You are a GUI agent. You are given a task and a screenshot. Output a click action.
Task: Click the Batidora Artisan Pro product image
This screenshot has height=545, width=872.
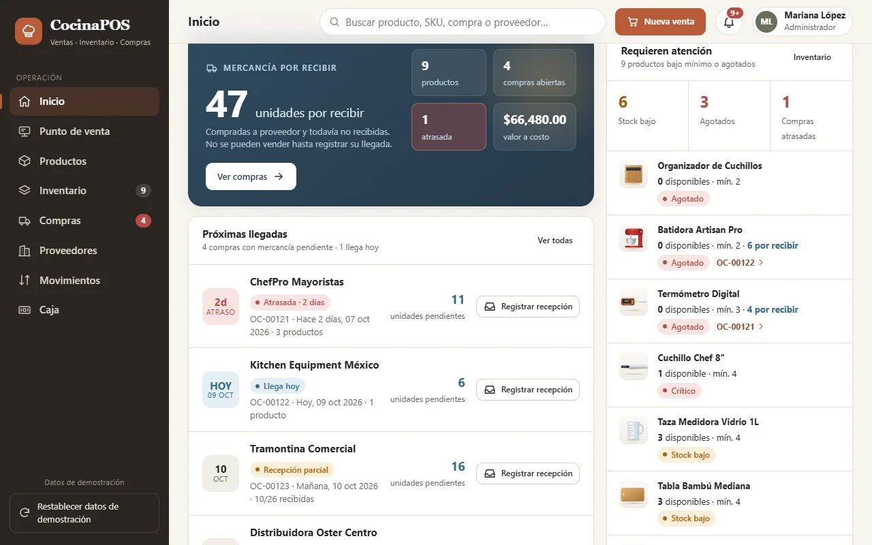pyautogui.click(x=634, y=238)
